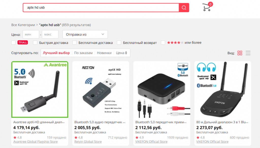
Task: Switch to list view icon
Action: tap(248, 53)
